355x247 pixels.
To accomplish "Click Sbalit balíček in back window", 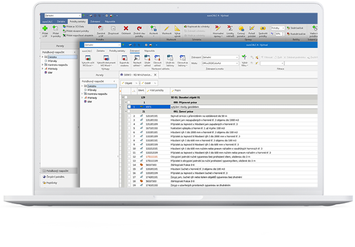I will click(x=295, y=28).
